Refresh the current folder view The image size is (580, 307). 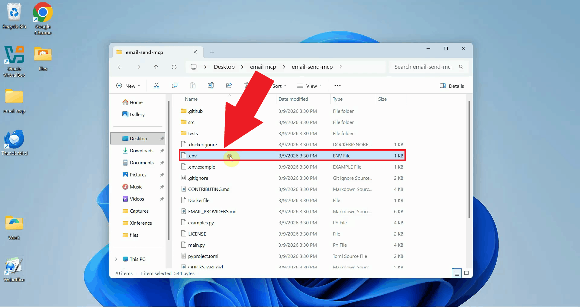(174, 67)
